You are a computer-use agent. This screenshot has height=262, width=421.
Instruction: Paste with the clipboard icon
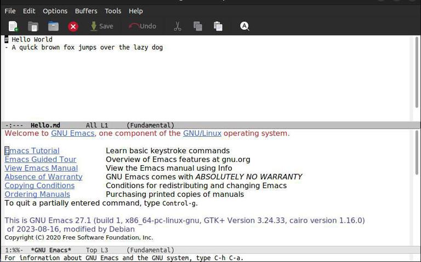[218, 26]
